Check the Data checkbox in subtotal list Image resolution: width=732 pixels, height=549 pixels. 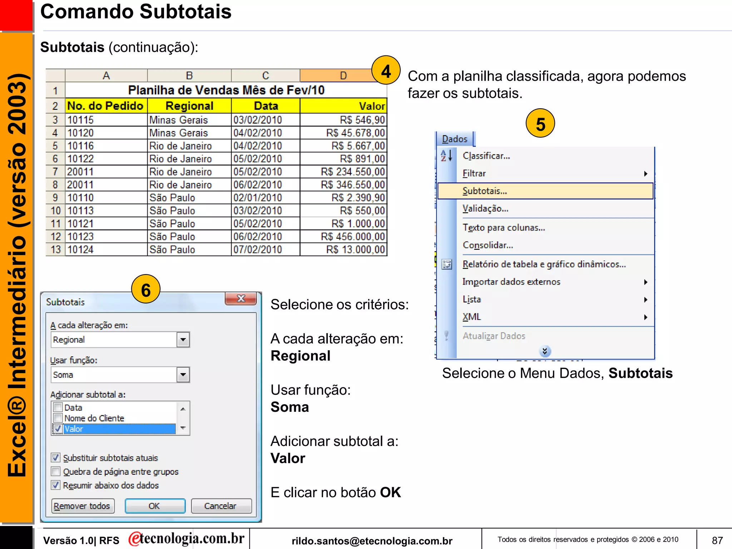(58, 407)
